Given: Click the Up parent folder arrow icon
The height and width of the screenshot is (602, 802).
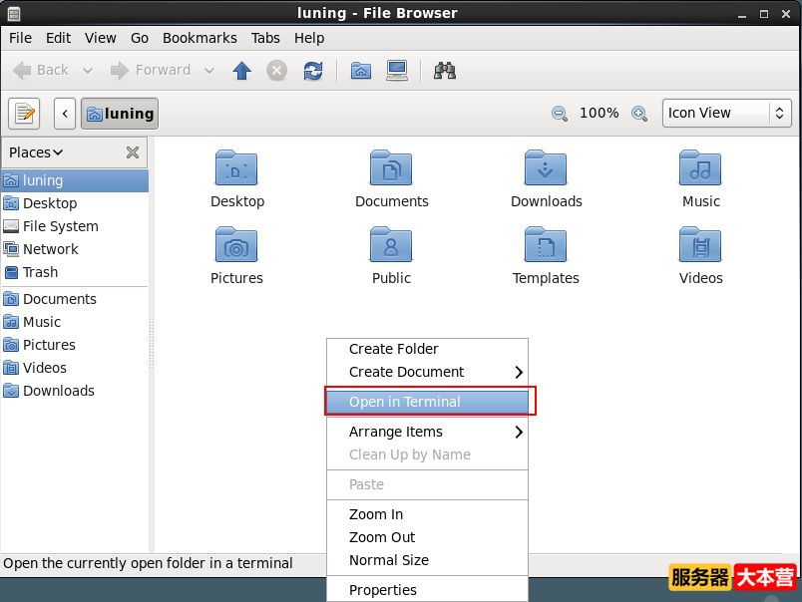Looking at the screenshot, I should coord(241,70).
